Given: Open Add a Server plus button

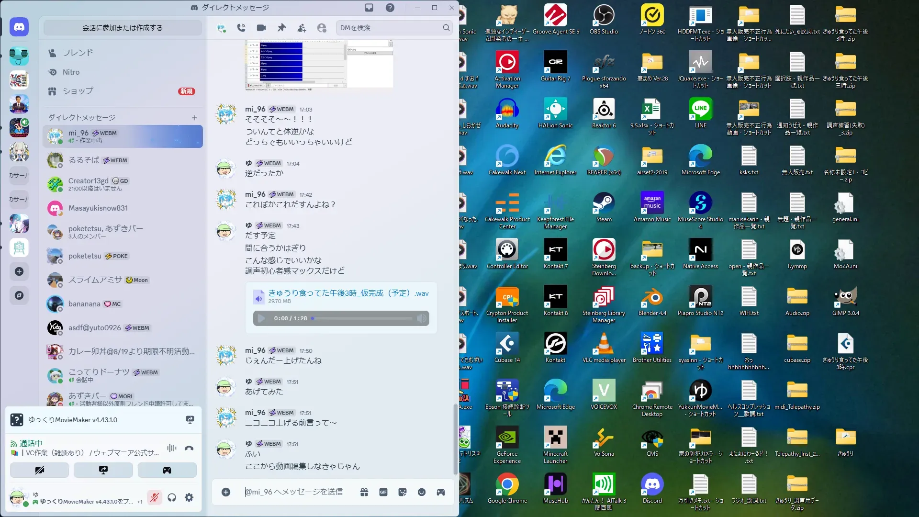Looking at the screenshot, I should point(19,271).
